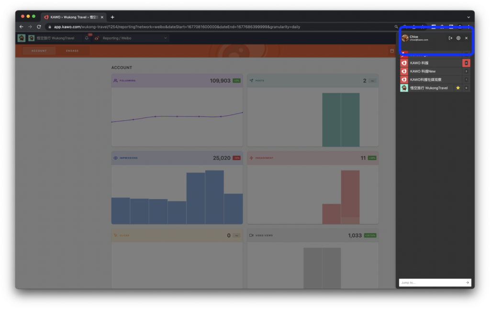Go forward in browser history
Screen dimensions: 490x309
(x=30, y=27)
